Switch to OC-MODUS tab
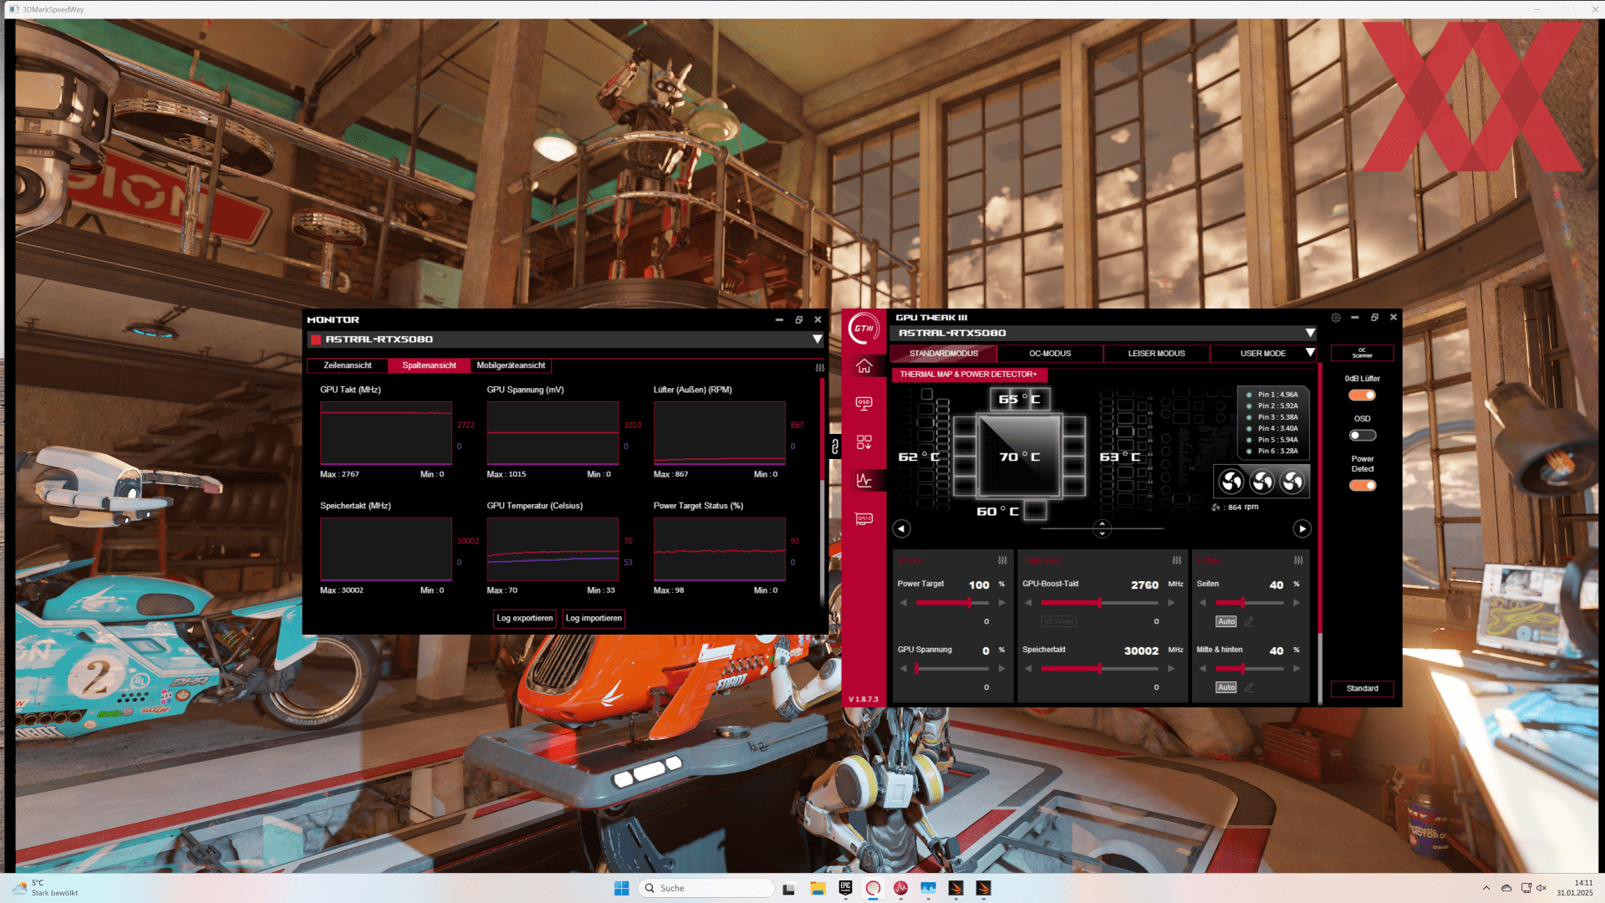Screen dimensions: 1605x903 point(1050,354)
